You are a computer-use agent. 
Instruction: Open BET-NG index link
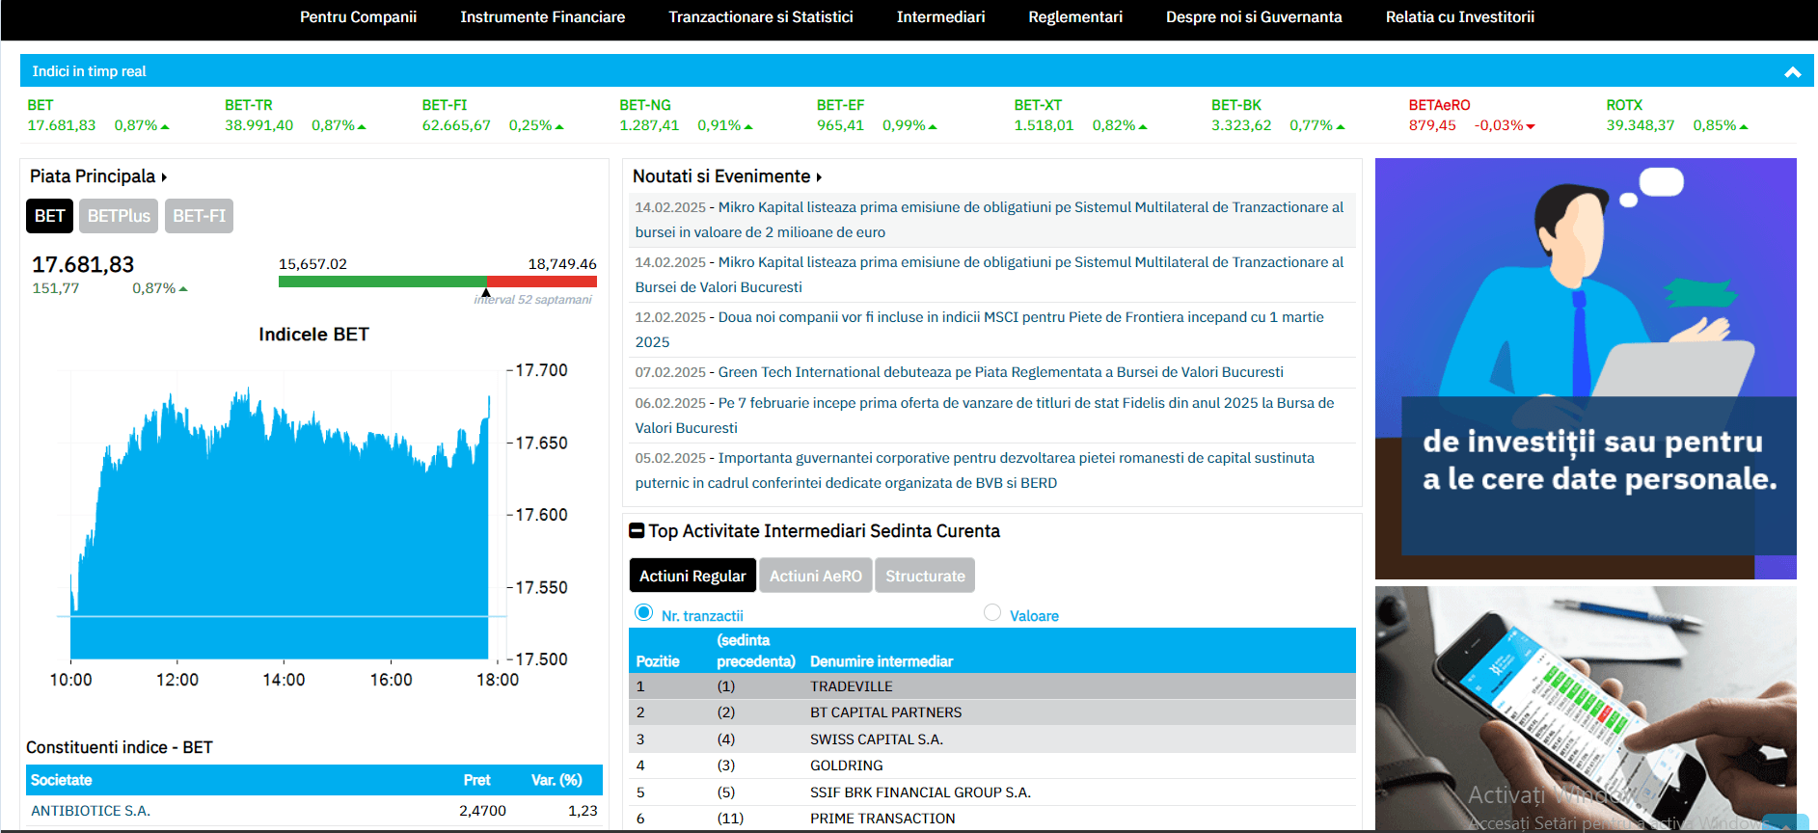645,105
